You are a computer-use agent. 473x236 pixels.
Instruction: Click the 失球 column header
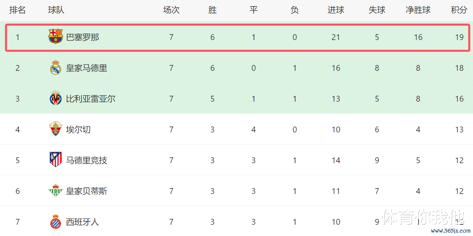point(377,10)
